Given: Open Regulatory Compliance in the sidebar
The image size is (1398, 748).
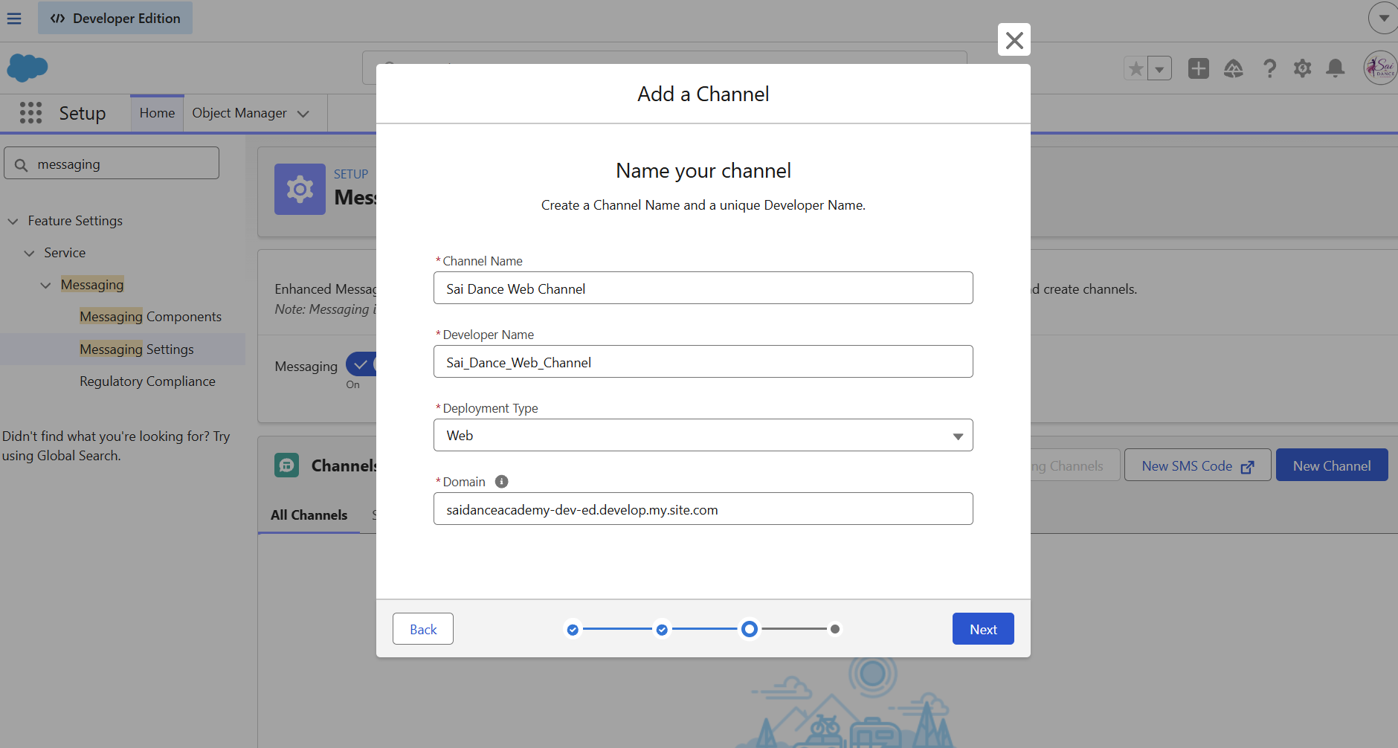Looking at the screenshot, I should (147, 381).
